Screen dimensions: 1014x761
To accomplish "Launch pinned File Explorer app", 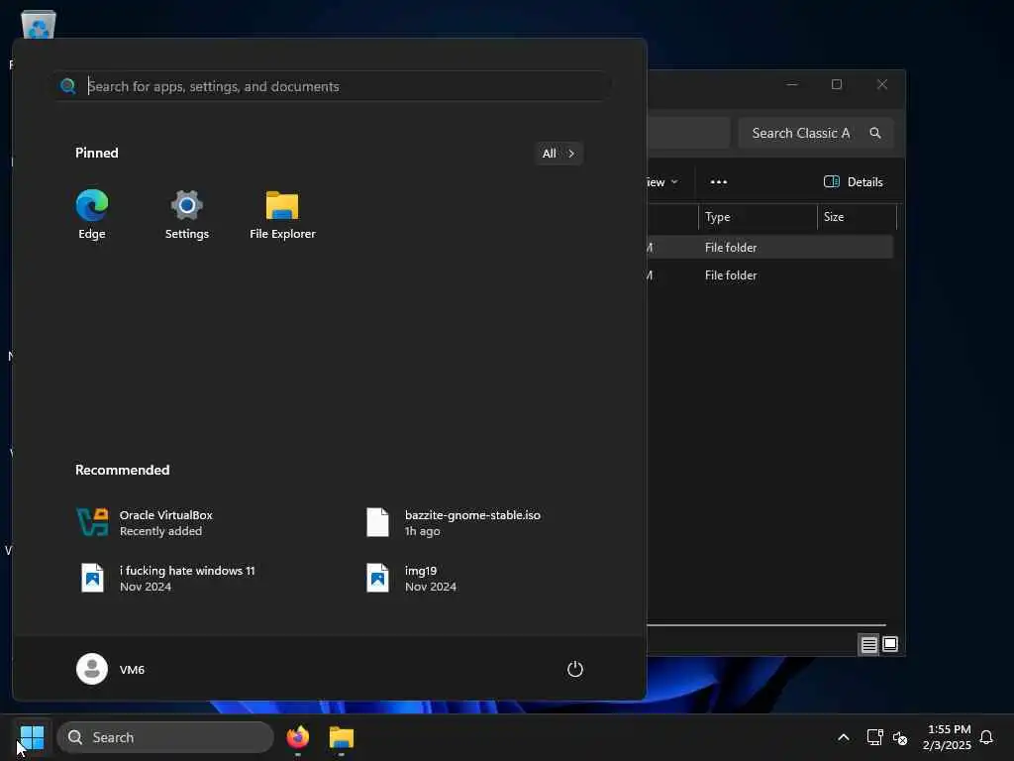I will click(282, 215).
